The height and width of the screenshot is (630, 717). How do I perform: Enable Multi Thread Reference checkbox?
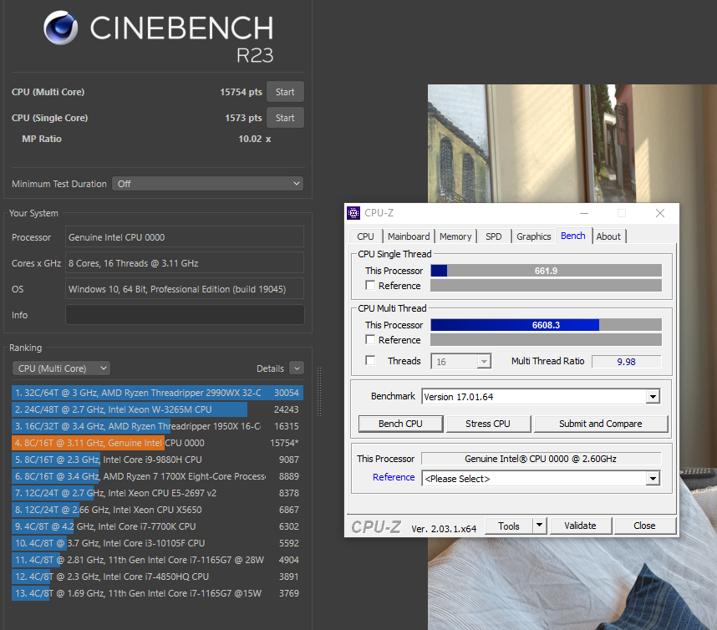coord(370,340)
